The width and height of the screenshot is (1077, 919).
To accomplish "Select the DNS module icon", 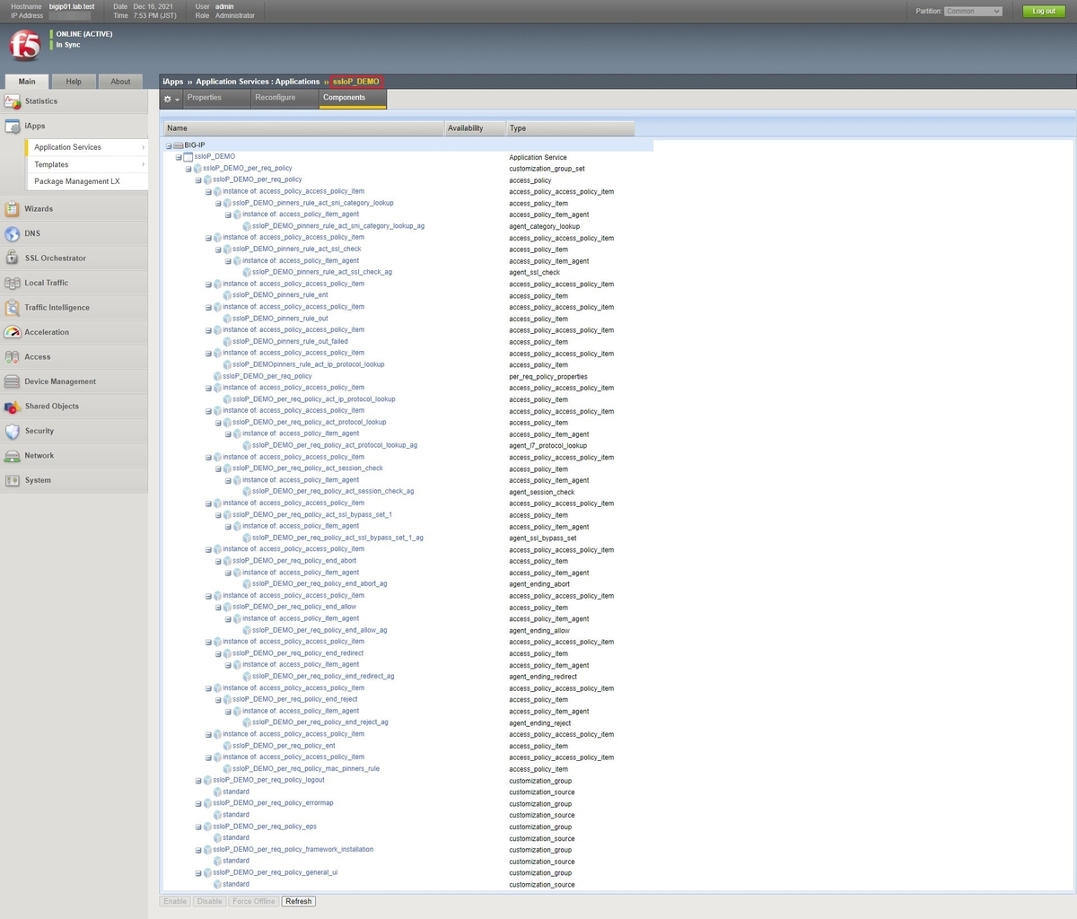I will [13, 233].
